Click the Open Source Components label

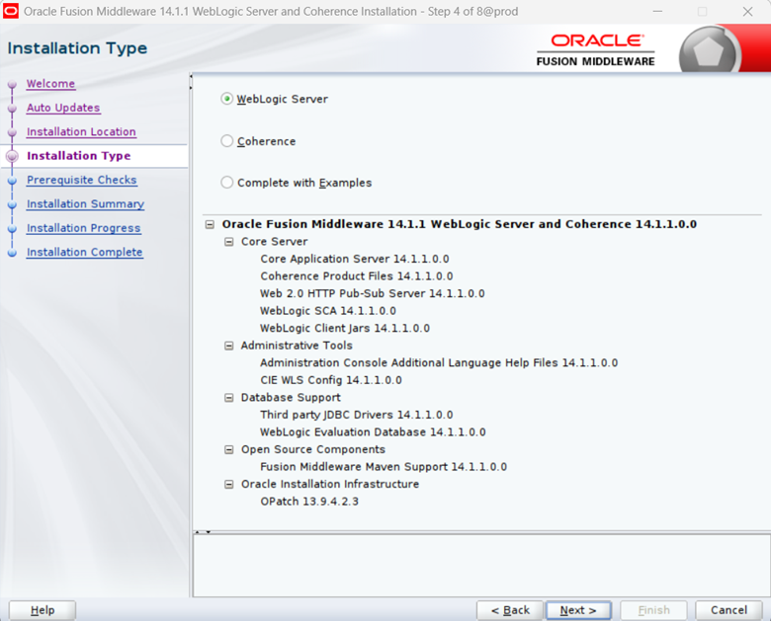[313, 449]
